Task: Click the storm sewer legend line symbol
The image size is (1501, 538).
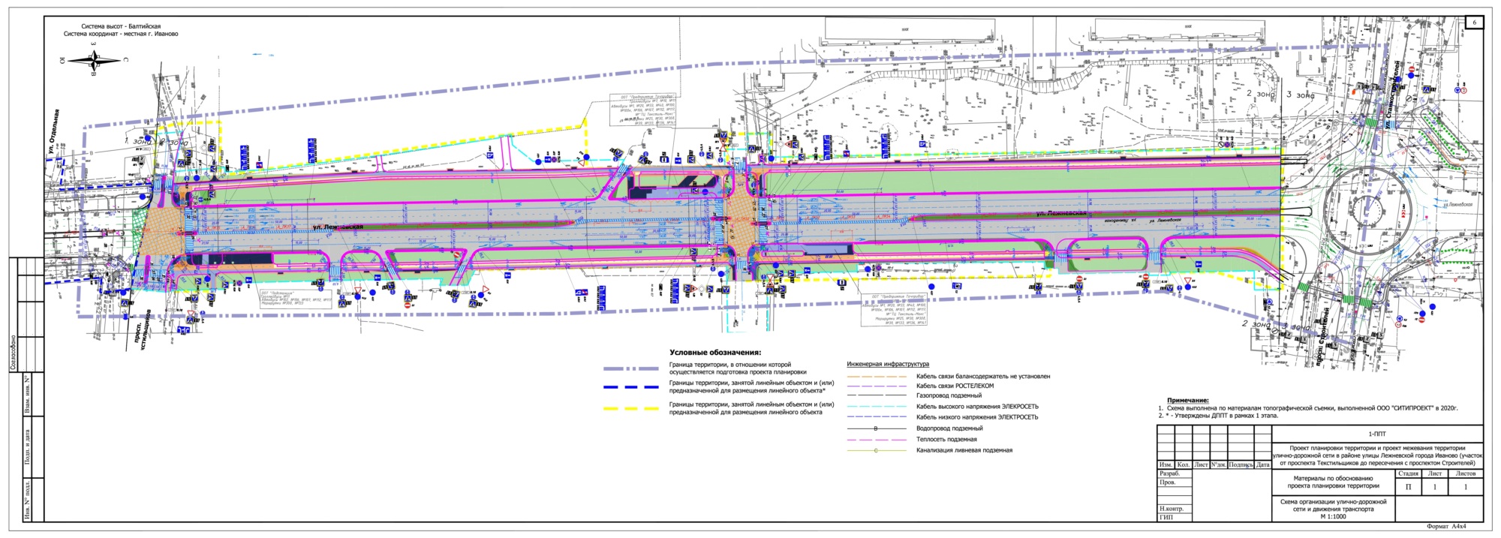Action: (876, 451)
